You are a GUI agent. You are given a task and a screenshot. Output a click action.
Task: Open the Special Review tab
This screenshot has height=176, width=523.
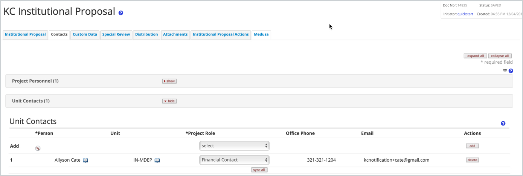click(x=116, y=34)
